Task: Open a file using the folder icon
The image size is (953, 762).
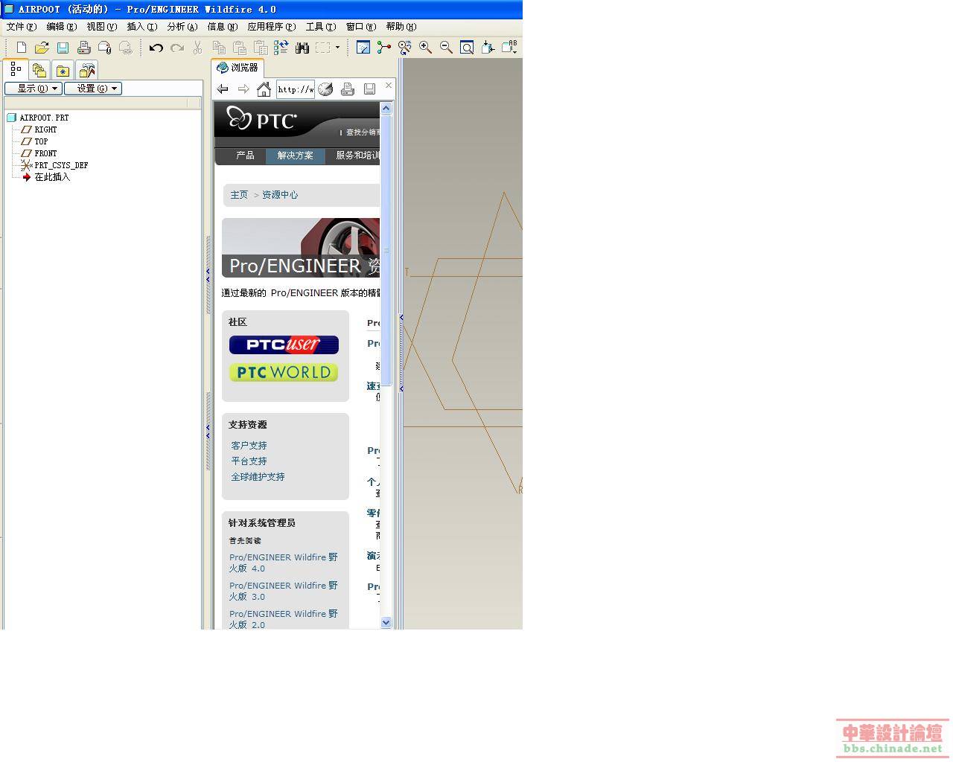Action: point(42,48)
